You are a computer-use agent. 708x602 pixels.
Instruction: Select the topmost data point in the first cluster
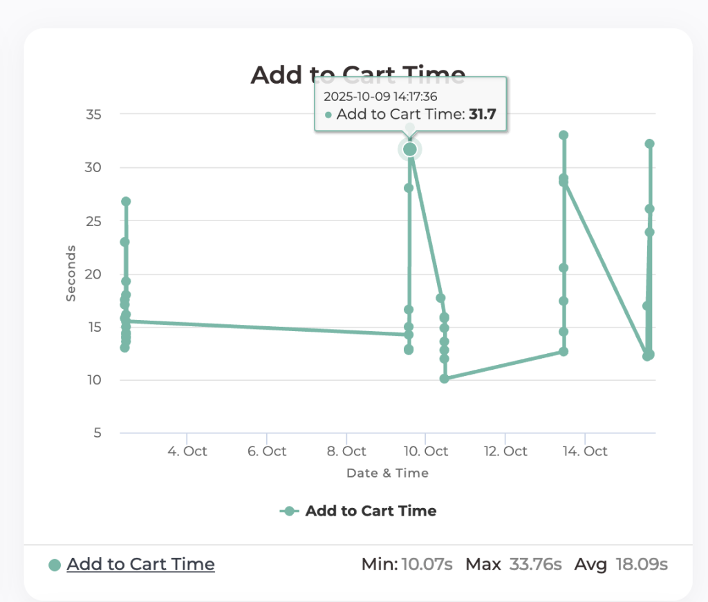tap(125, 200)
